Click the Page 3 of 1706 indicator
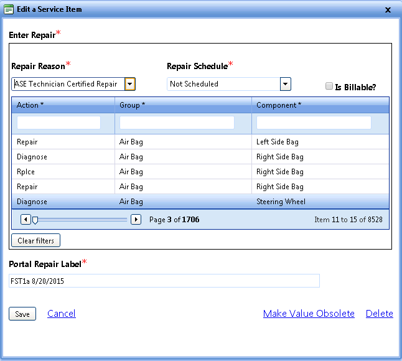 point(174,220)
